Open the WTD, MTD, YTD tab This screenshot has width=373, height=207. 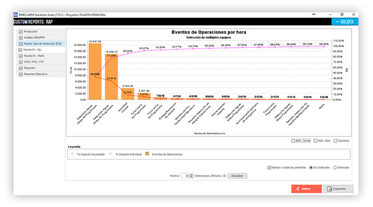41,62
